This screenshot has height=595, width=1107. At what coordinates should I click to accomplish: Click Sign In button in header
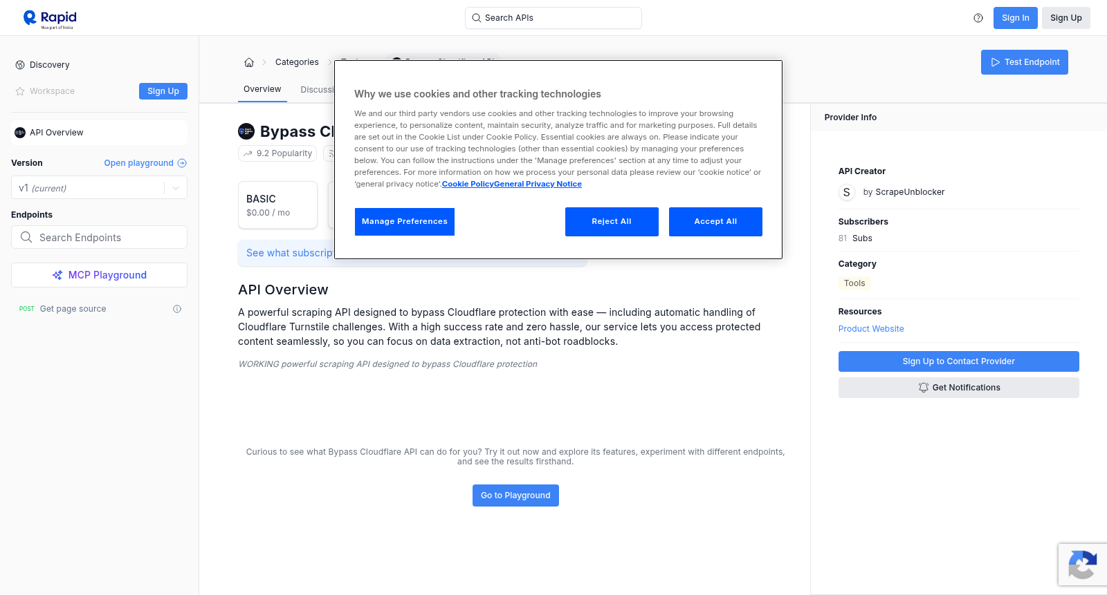(x=1016, y=18)
